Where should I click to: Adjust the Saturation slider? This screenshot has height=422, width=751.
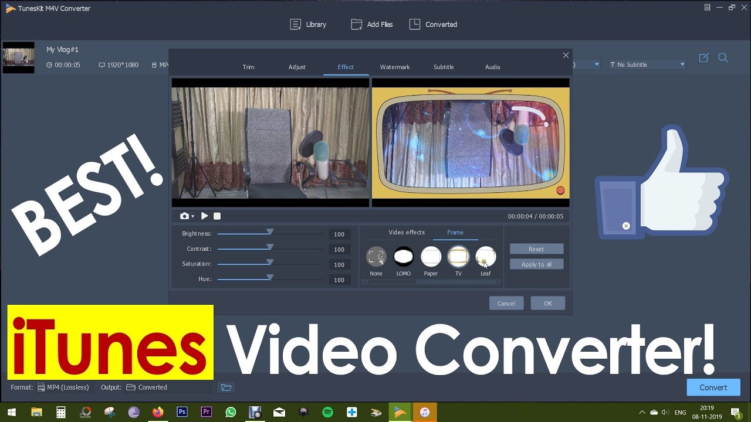[x=270, y=264]
